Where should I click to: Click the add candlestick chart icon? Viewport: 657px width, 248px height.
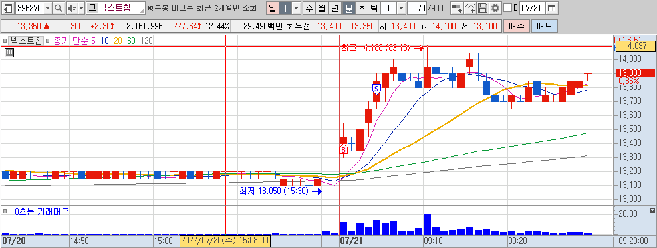[x=457, y=8]
